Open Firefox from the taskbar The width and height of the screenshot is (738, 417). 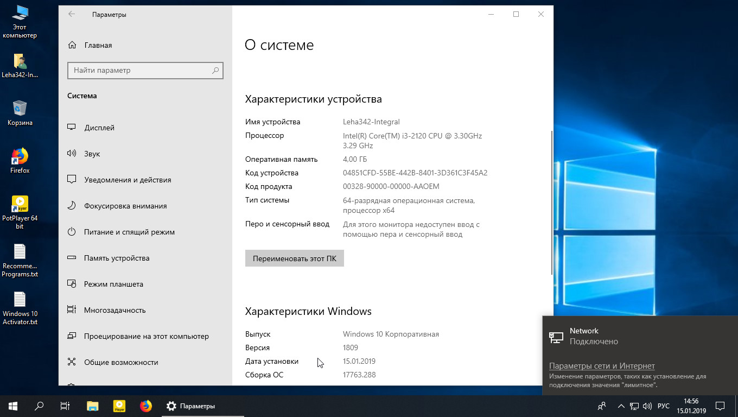145,406
